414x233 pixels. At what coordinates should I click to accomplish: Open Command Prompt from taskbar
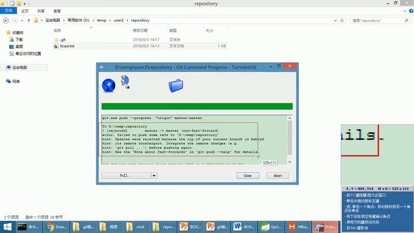pos(28,227)
